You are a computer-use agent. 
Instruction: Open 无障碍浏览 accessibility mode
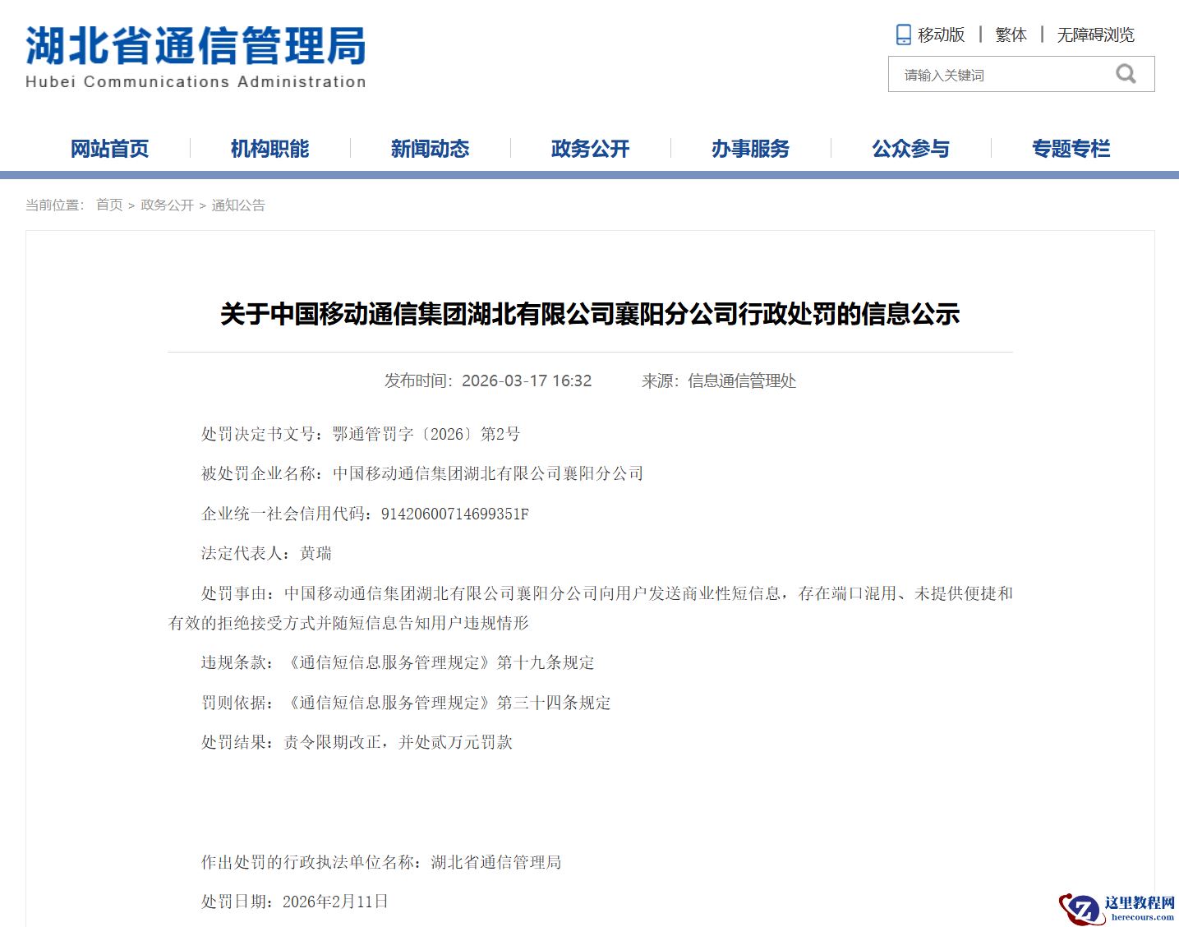point(1095,35)
